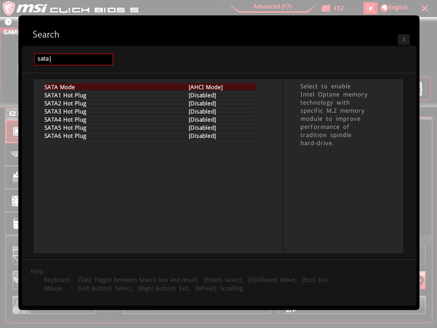Image resolution: width=437 pixels, height=328 pixels.
Task: Exit BIOS with top-right X icon
Action: click(425, 9)
